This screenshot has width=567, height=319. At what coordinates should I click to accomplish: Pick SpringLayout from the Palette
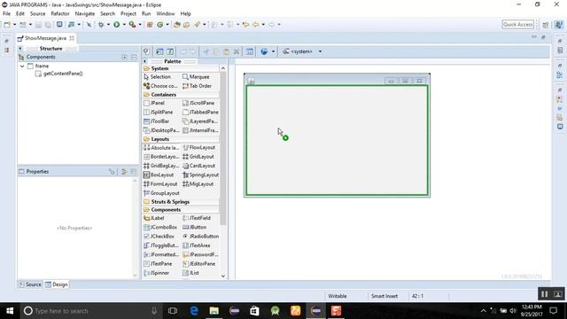tap(201, 175)
